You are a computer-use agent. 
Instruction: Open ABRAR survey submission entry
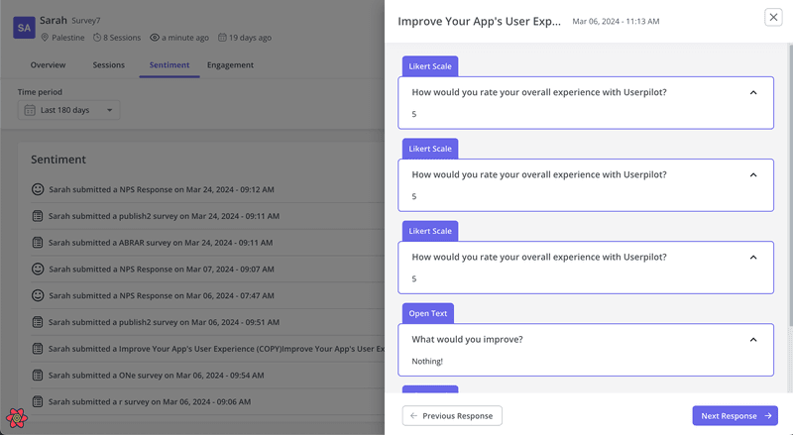pos(161,243)
